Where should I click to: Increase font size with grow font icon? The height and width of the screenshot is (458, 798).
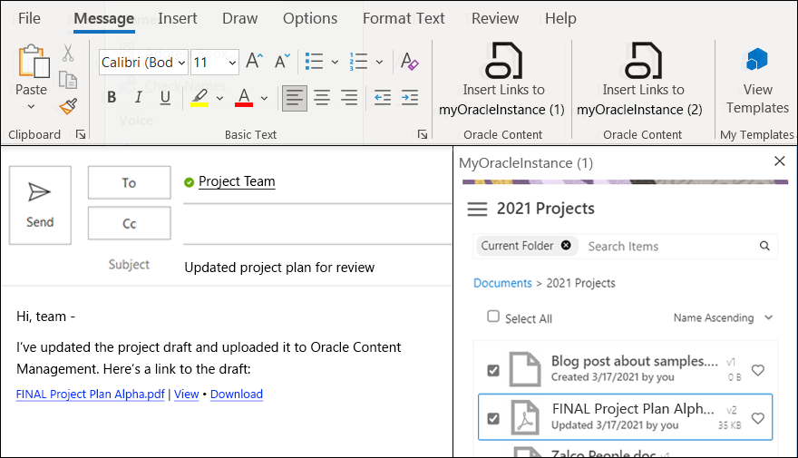click(x=254, y=62)
